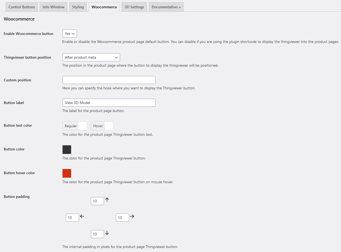
Task: Pick the Regular button text color swatch
Action: click(x=83, y=126)
